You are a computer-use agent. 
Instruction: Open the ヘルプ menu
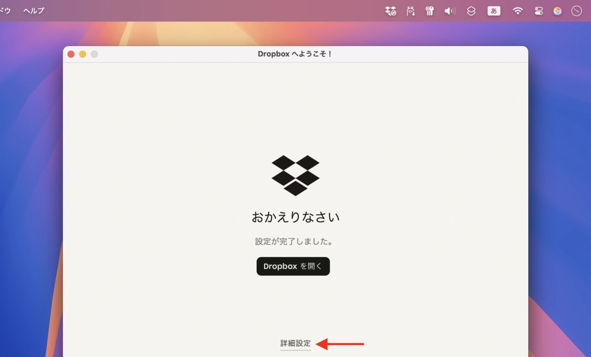[x=34, y=11]
